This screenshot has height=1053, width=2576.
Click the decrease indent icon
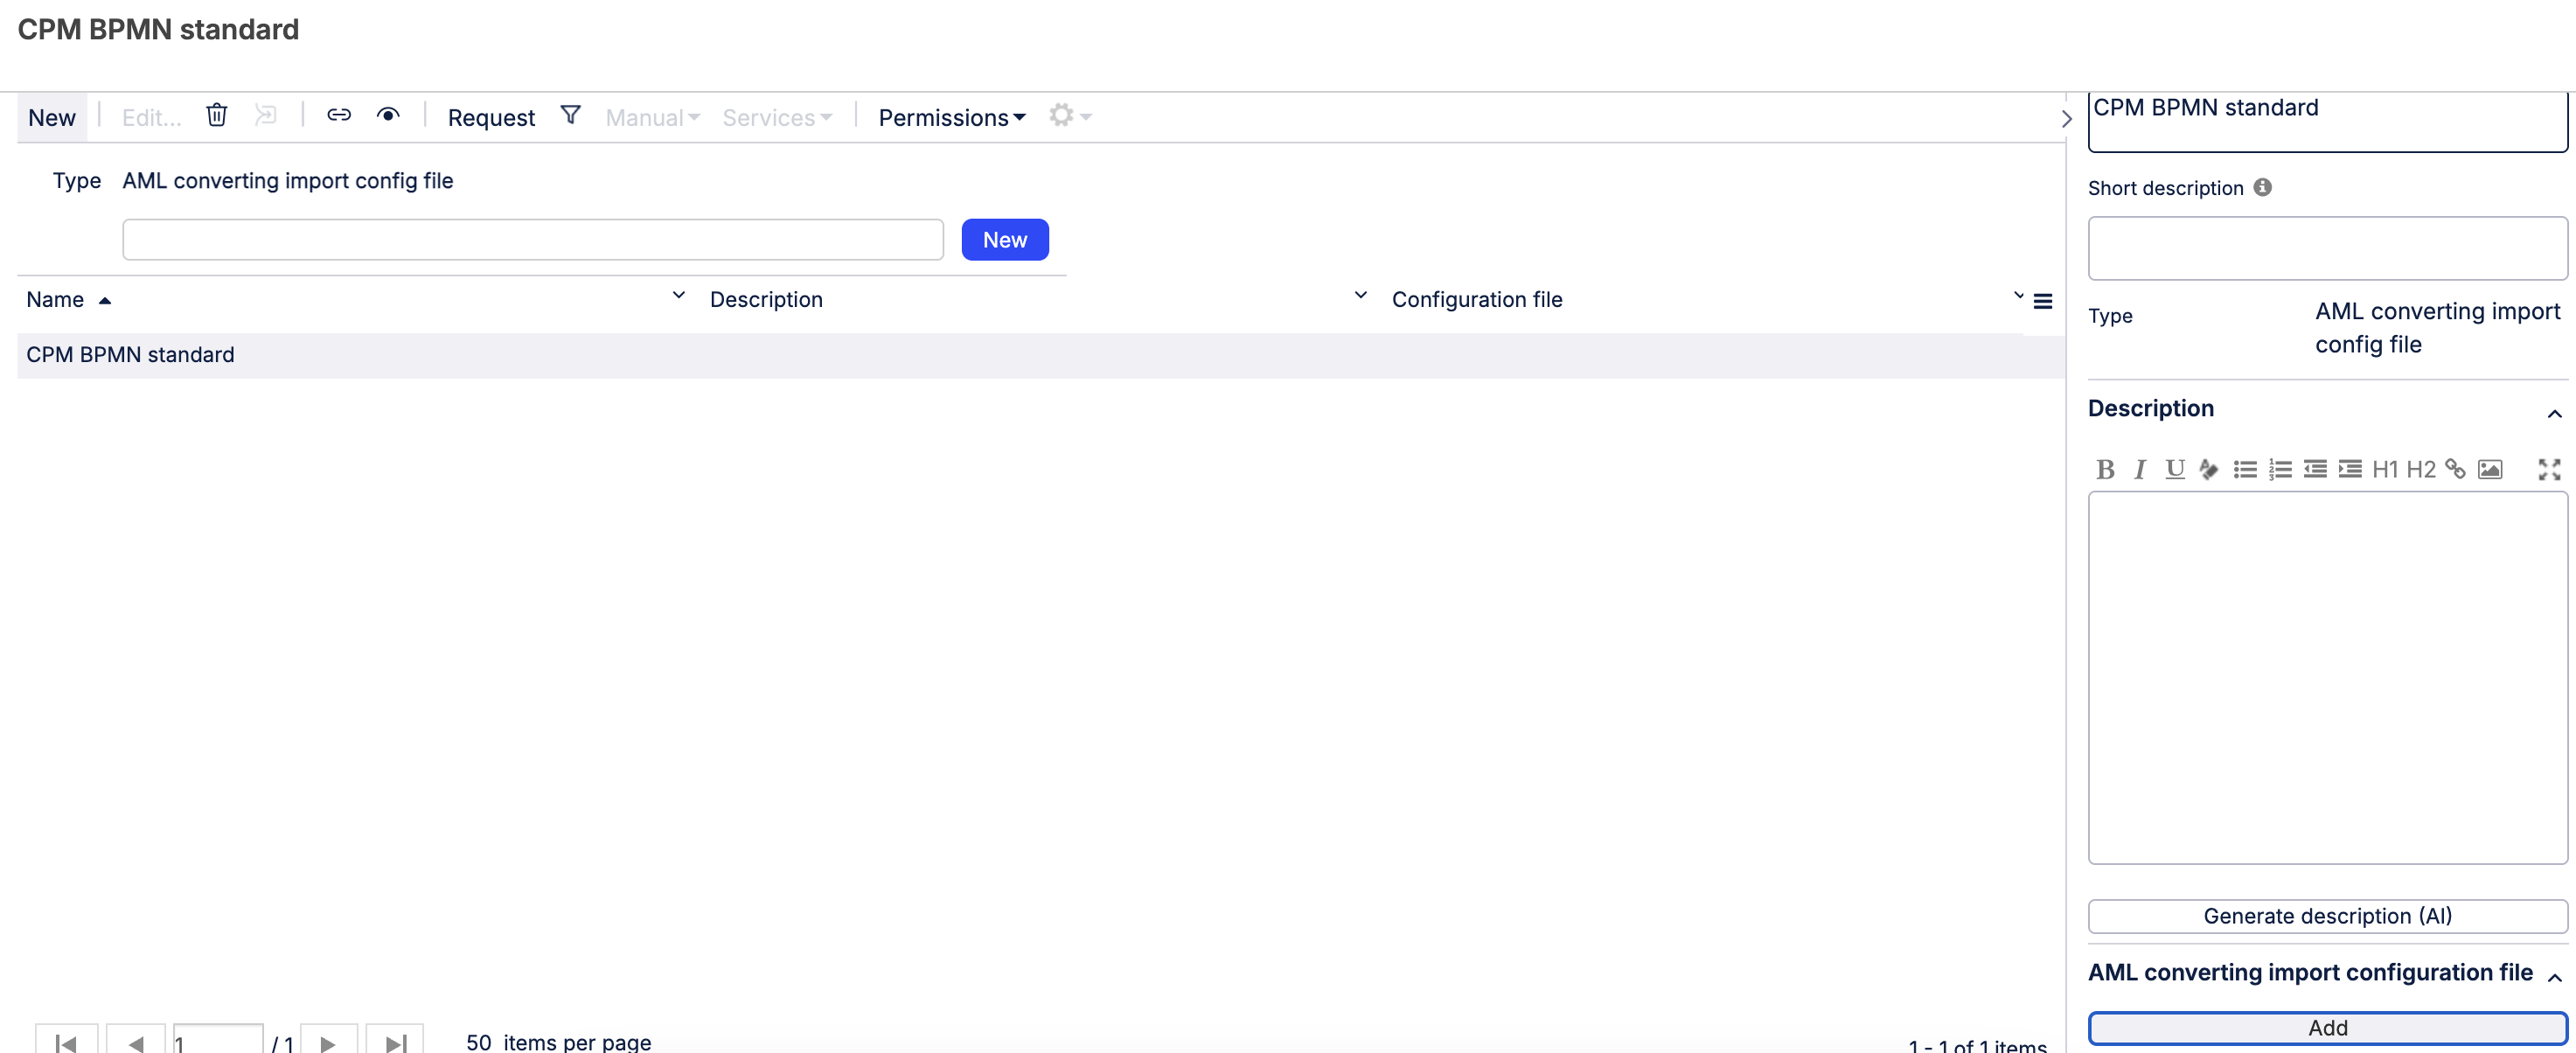pyautogui.click(x=2315, y=469)
